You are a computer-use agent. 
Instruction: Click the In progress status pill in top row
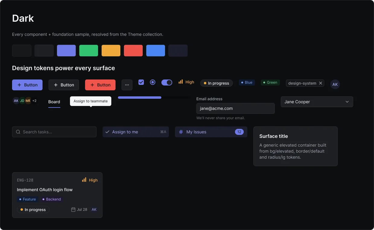pos(217,83)
